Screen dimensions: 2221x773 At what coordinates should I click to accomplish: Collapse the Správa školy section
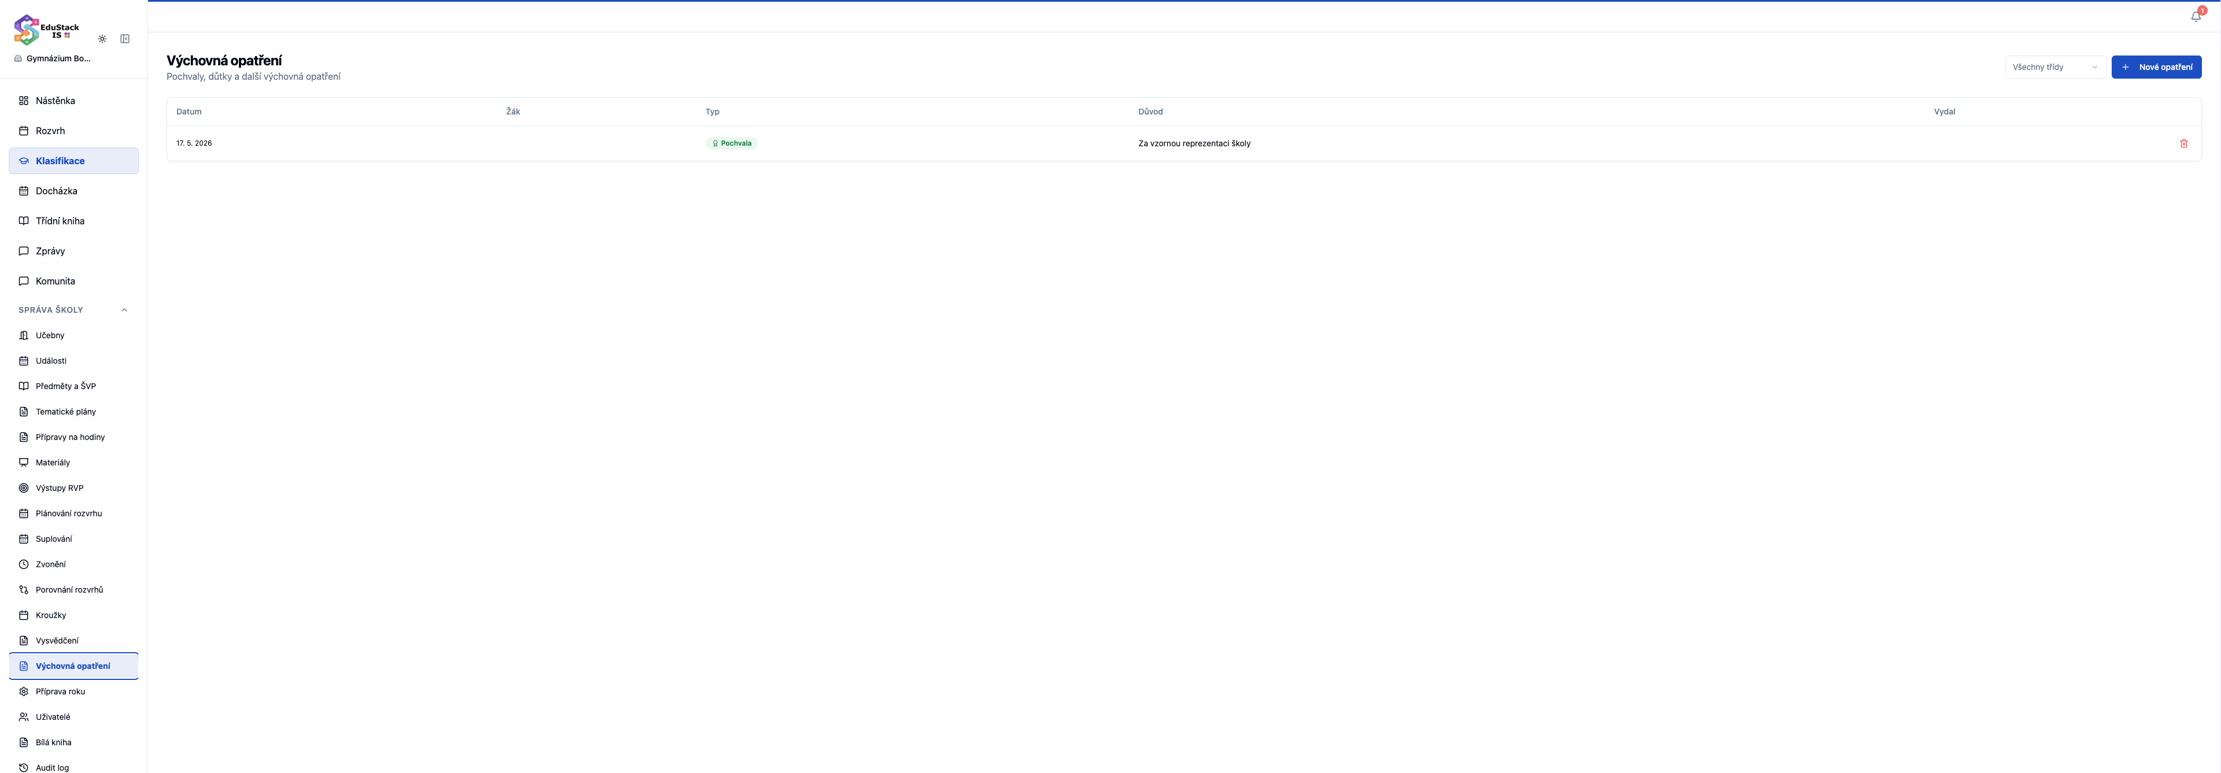click(x=74, y=310)
